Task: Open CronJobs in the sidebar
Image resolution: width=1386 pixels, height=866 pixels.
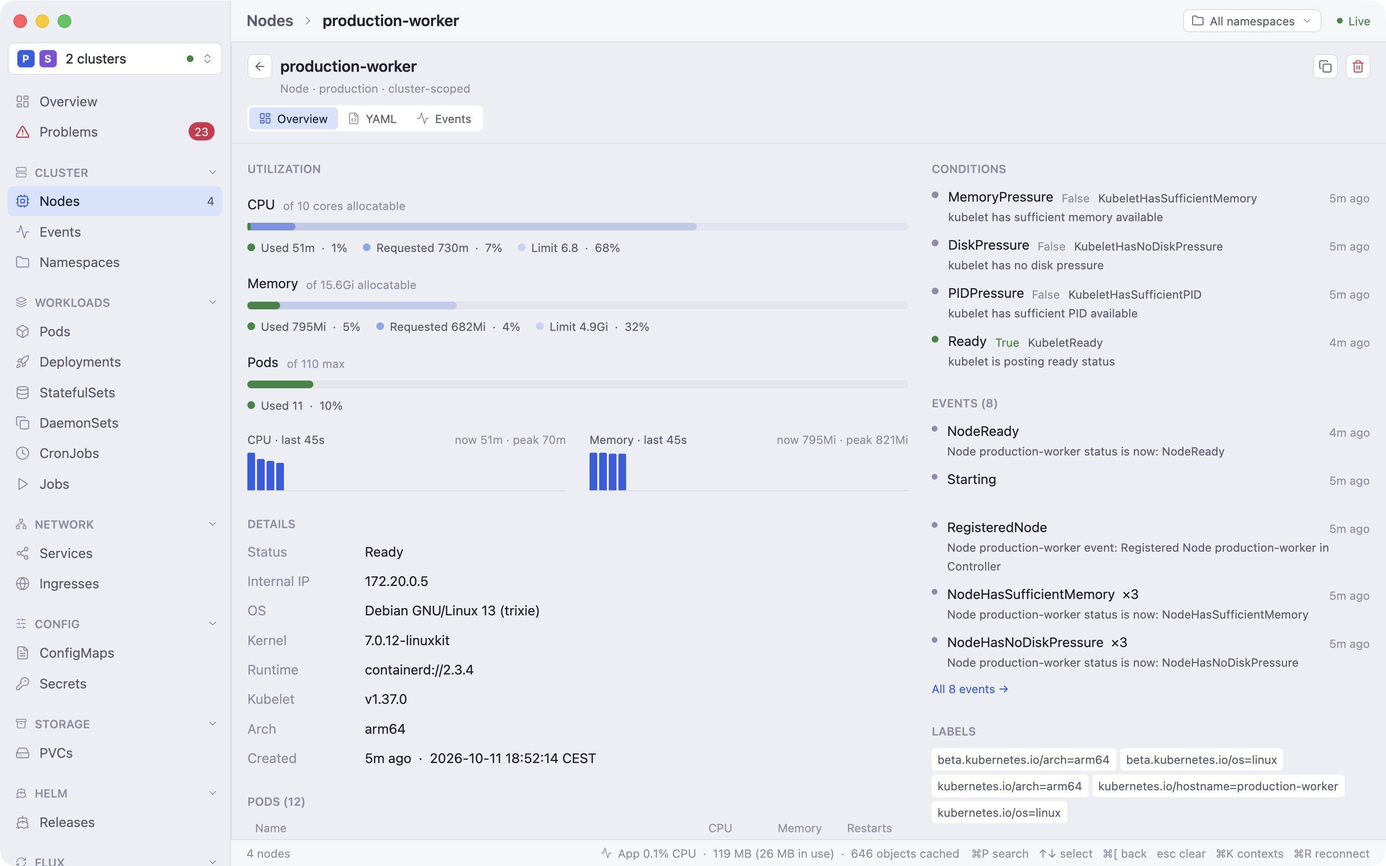Action: [x=115, y=453]
